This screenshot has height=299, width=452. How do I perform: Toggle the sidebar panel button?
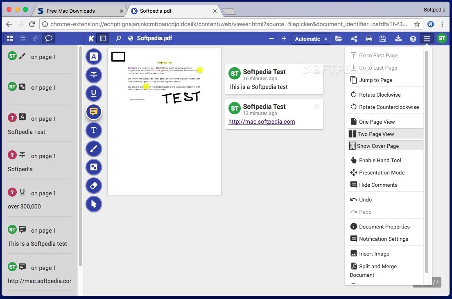click(103, 39)
